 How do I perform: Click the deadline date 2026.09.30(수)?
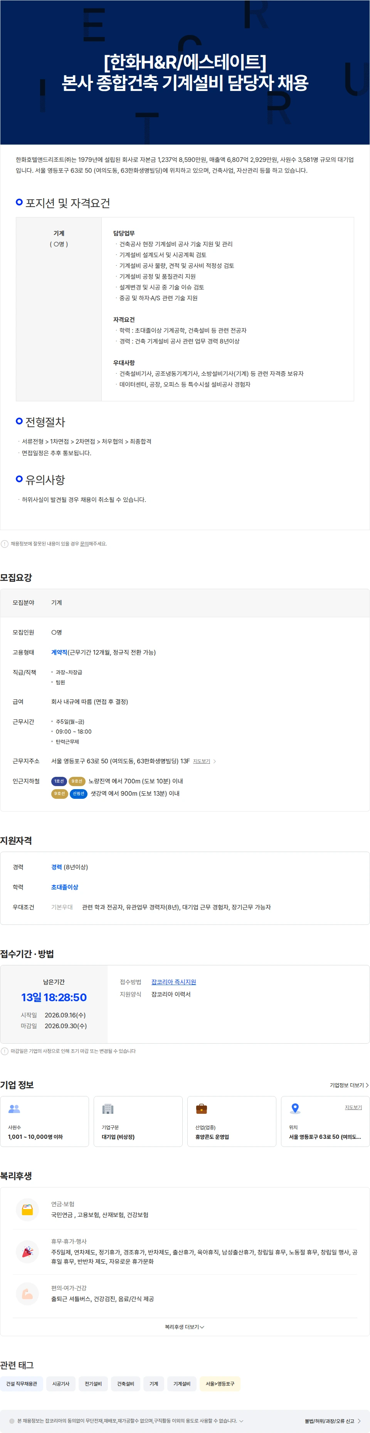click(66, 1026)
